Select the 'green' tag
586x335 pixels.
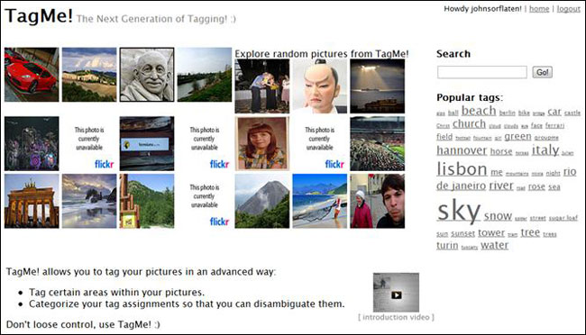[517, 137]
